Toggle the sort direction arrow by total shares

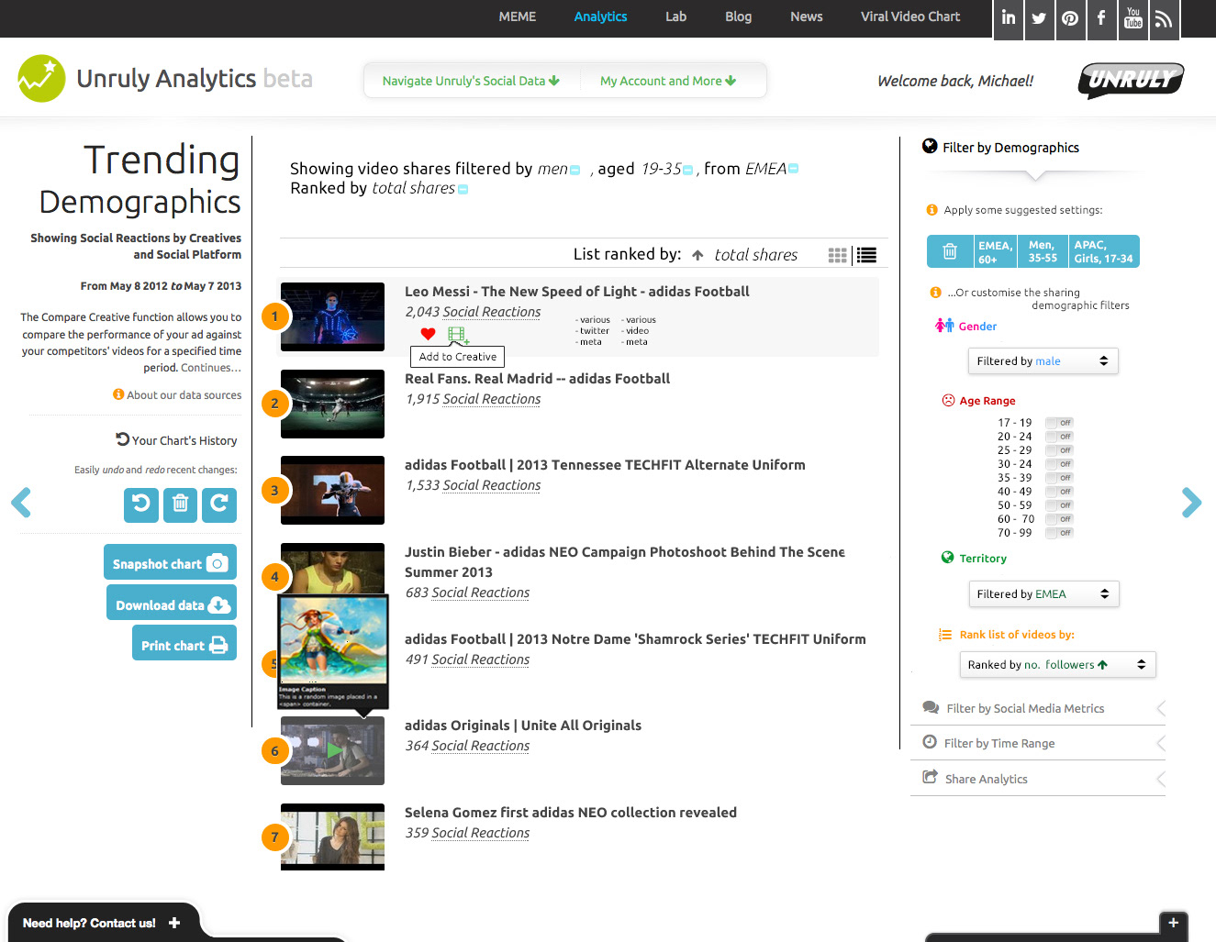click(697, 256)
